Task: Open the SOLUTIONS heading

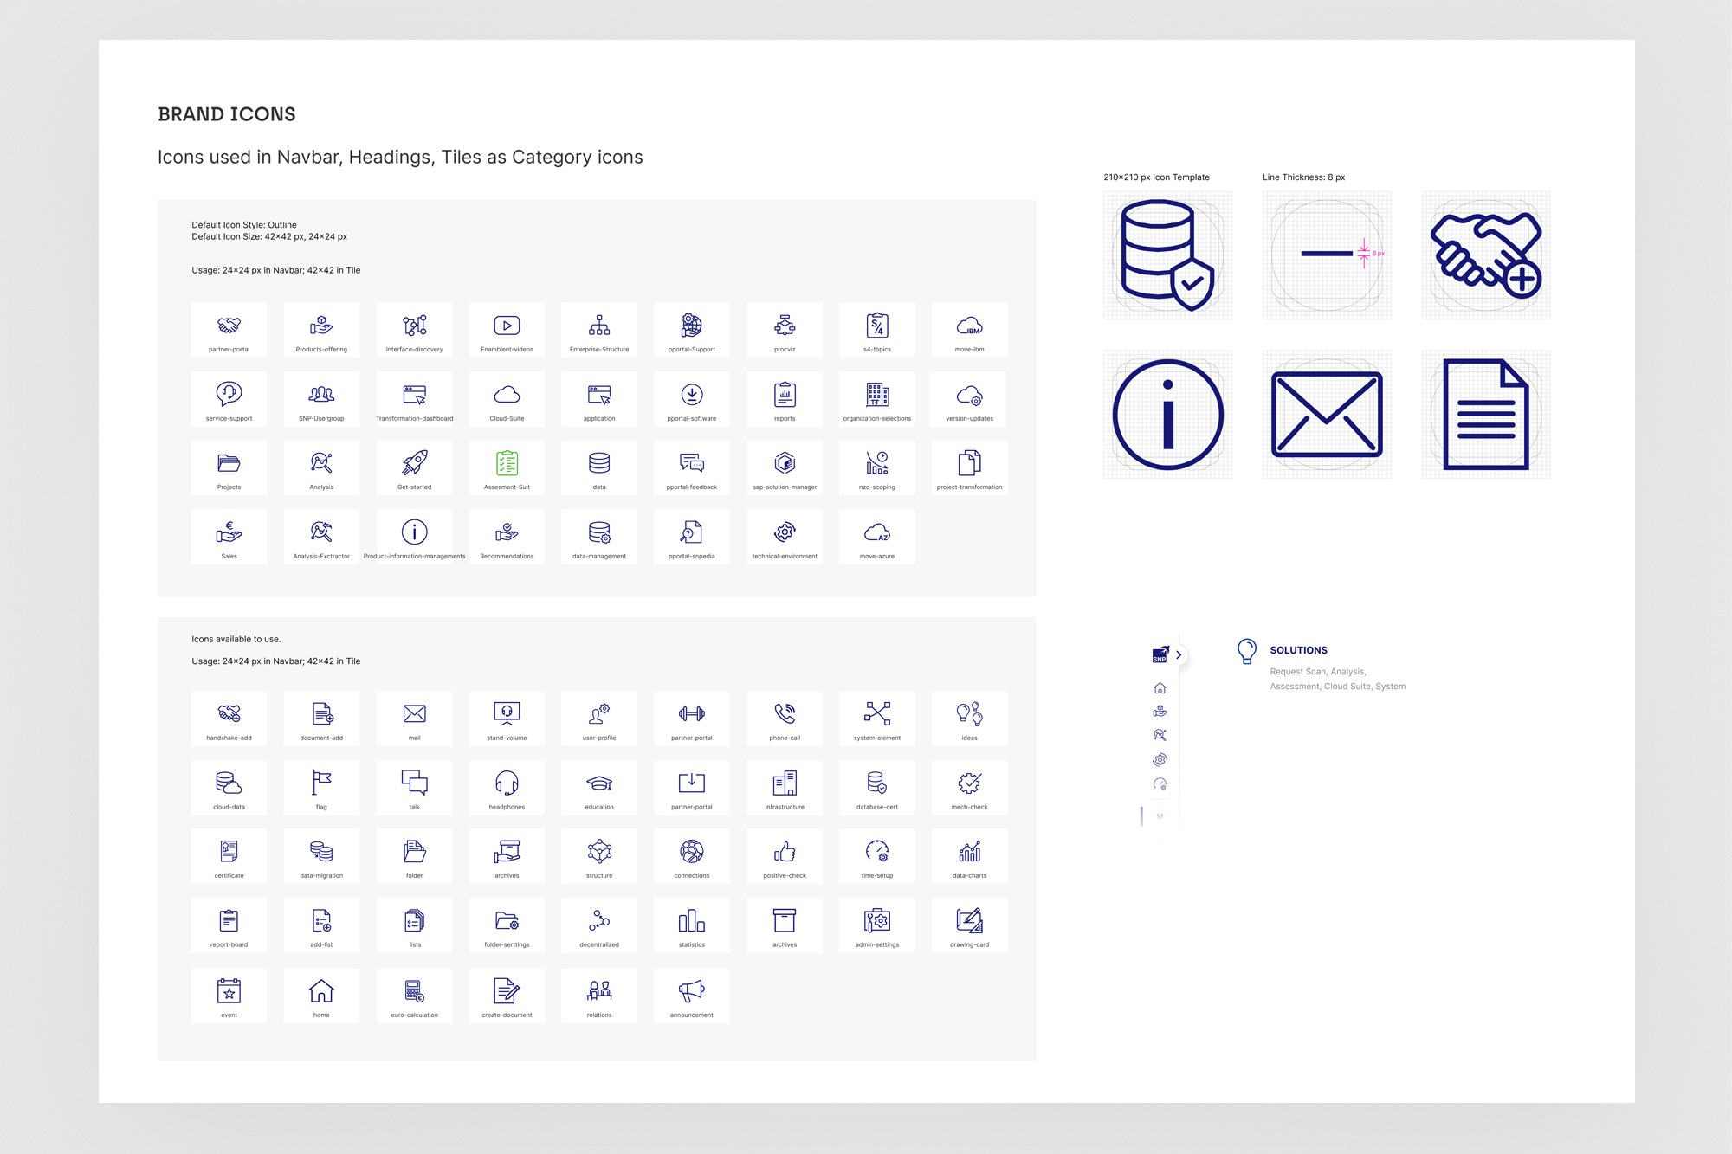Action: (1298, 650)
